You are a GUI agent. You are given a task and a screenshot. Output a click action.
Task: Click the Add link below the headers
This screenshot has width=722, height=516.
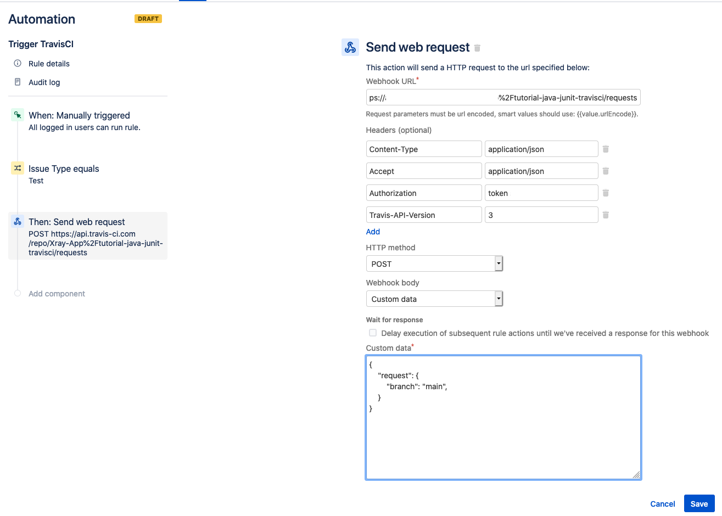click(x=373, y=232)
